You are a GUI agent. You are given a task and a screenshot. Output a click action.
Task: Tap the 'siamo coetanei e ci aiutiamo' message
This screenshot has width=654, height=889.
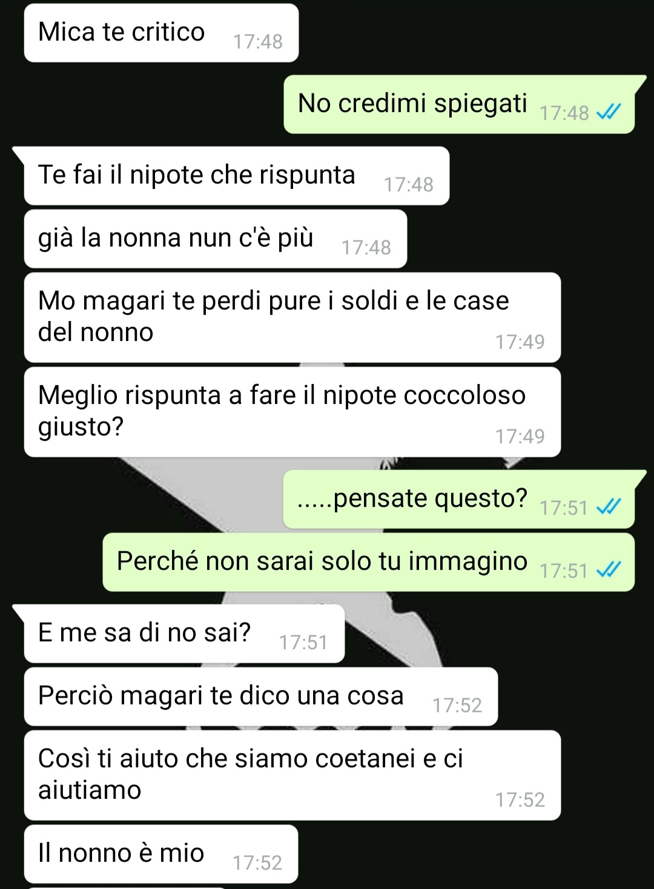tap(292, 775)
